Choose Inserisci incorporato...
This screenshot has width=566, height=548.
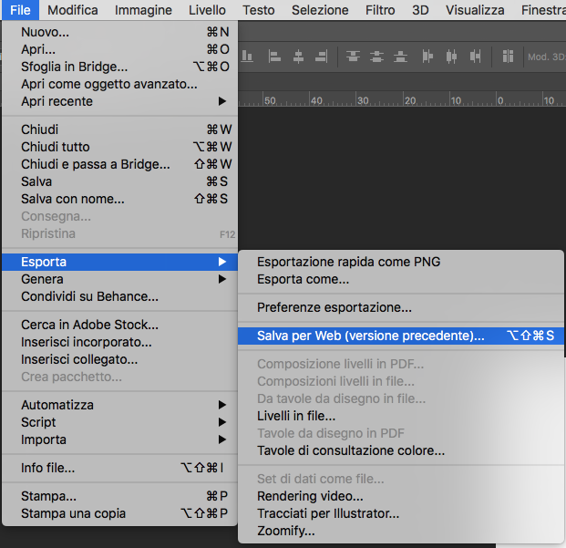(119, 342)
